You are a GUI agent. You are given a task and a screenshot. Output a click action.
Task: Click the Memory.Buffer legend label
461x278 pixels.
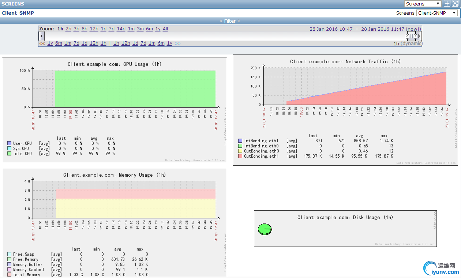(28, 264)
